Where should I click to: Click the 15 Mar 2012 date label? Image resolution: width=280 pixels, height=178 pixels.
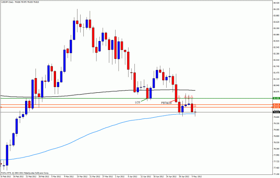pyautogui.click(x=82, y=177)
